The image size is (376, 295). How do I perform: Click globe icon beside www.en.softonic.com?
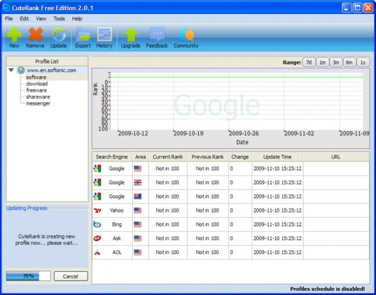tap(21, 70)
